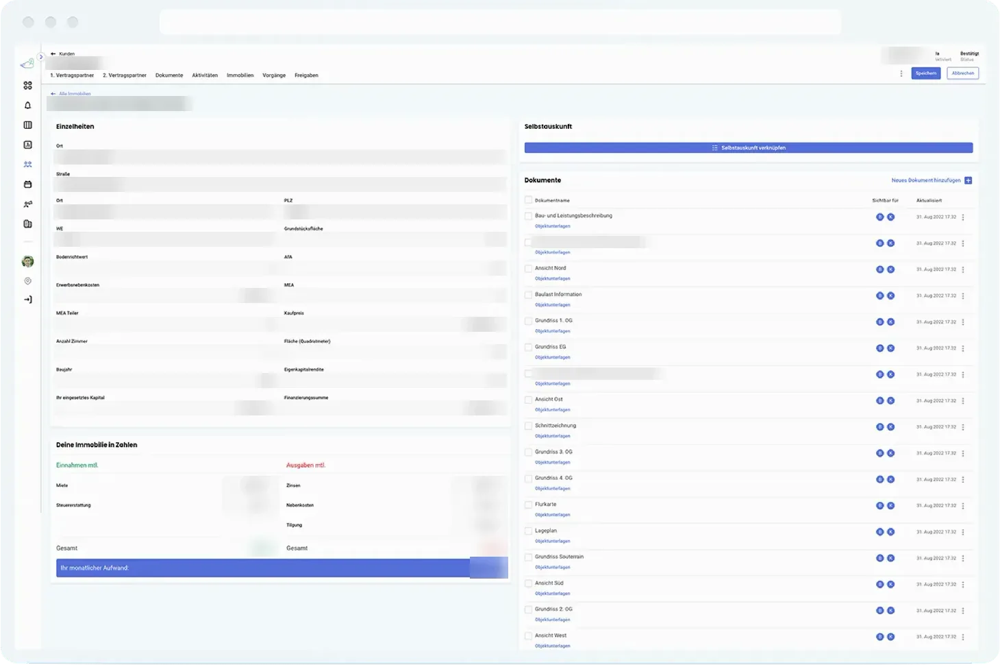Click the plus icon to add document

(968, 180)
